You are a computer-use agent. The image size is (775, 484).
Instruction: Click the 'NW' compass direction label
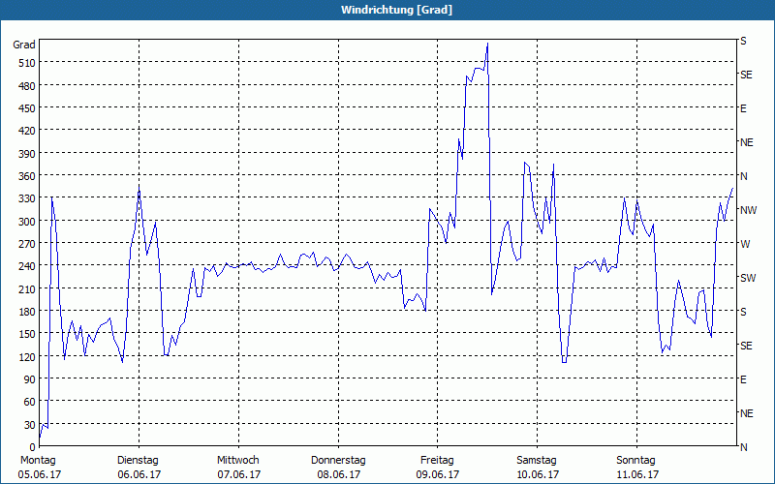click(748, 210)
